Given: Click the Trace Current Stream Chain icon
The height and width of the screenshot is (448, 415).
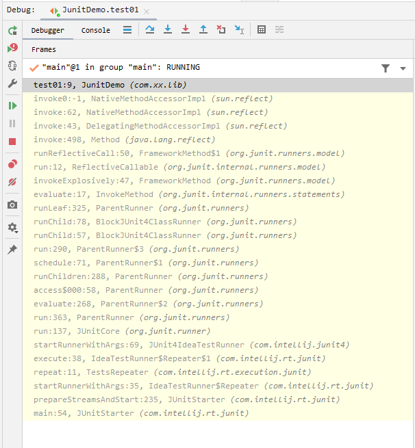Looking at the screenshot, I should click(x=279, y=29).
